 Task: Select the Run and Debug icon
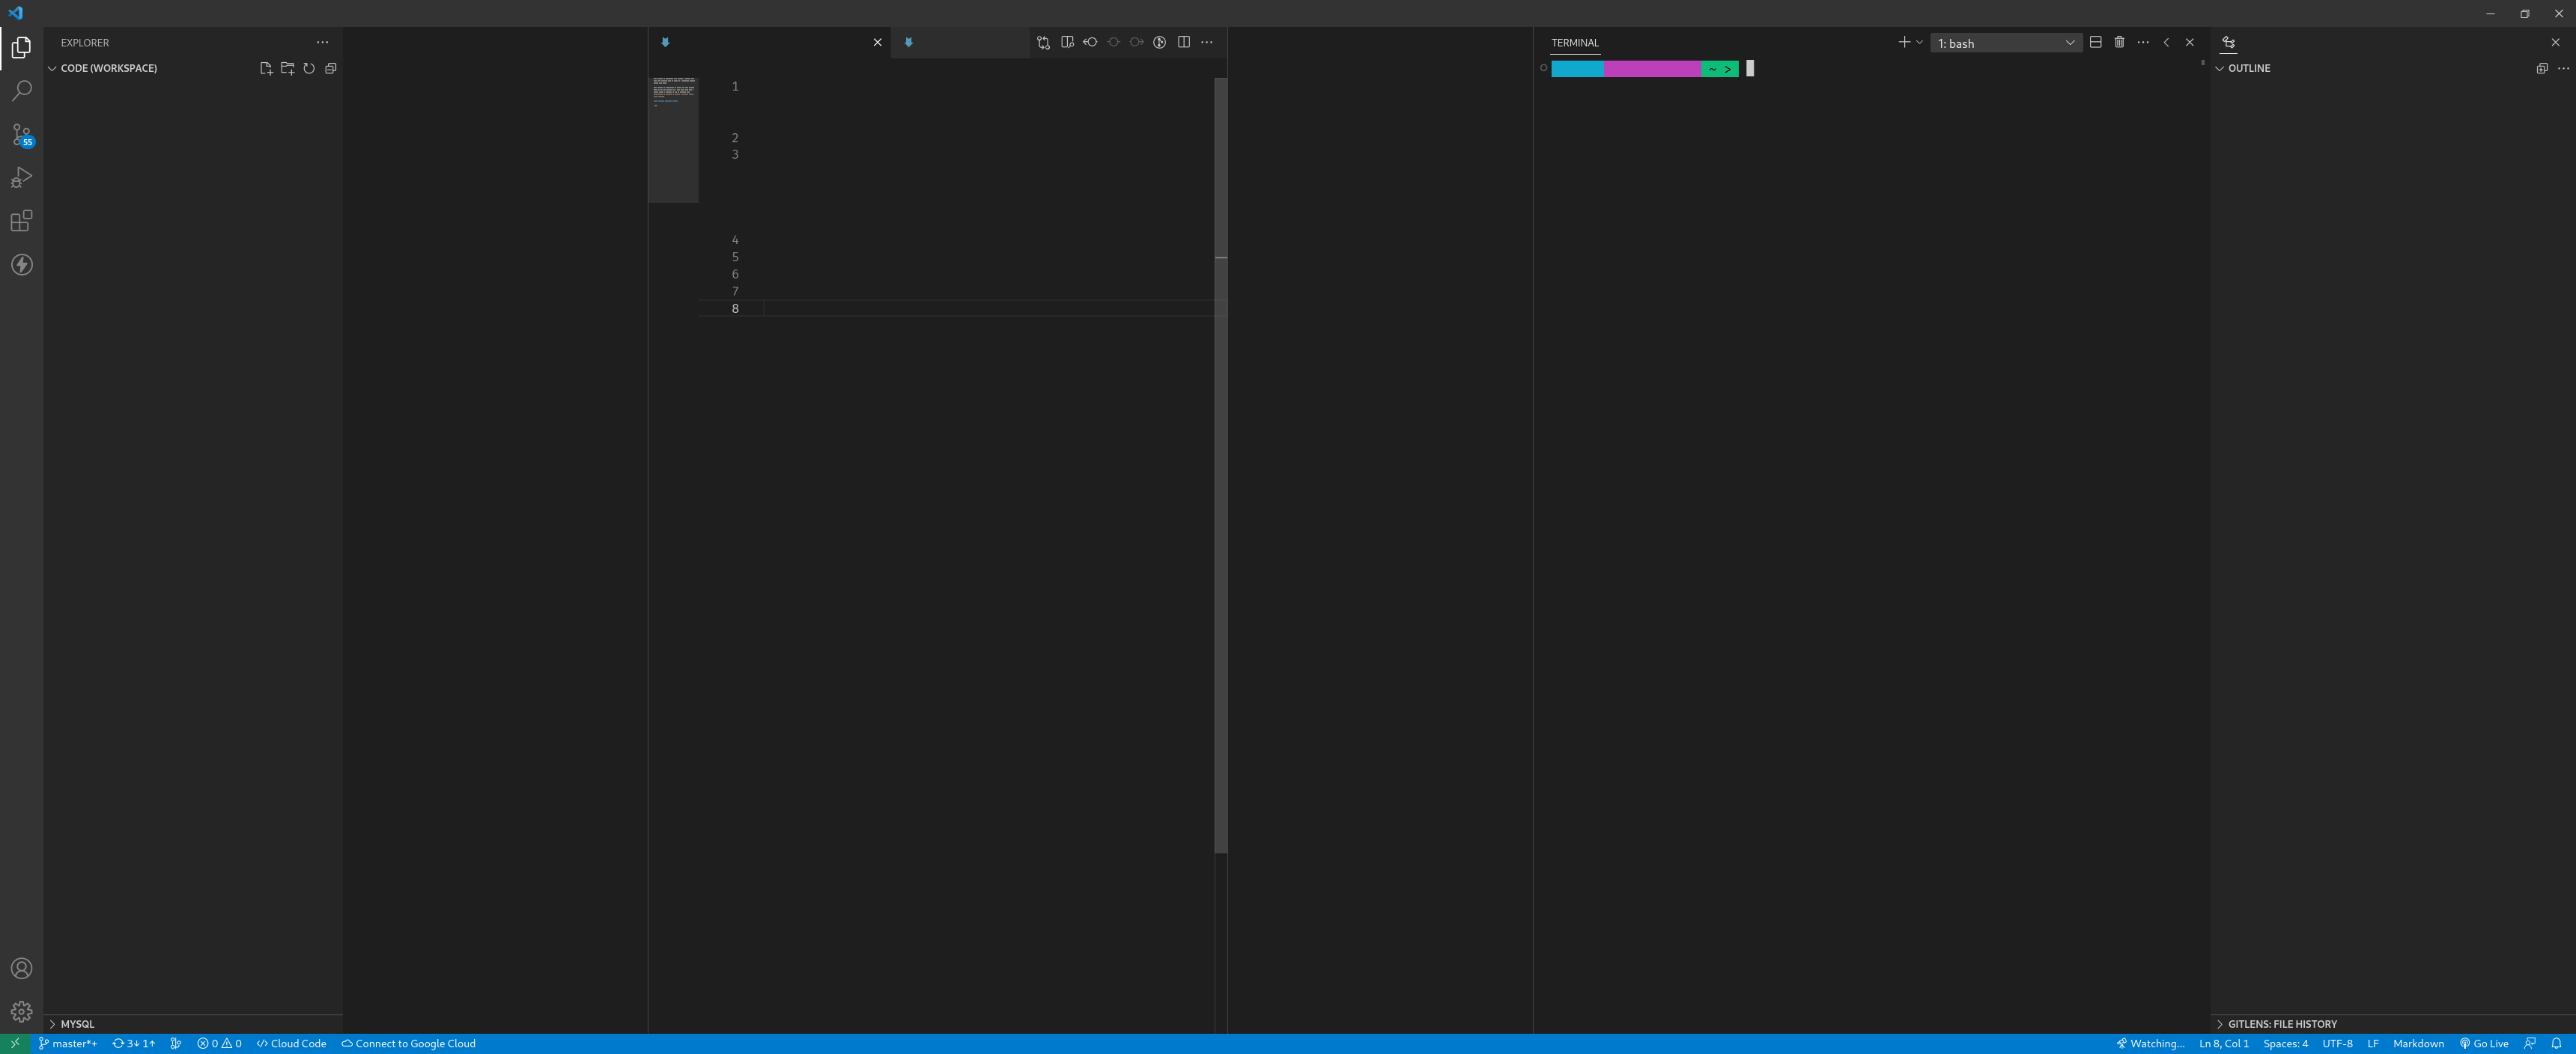[22, 177]
